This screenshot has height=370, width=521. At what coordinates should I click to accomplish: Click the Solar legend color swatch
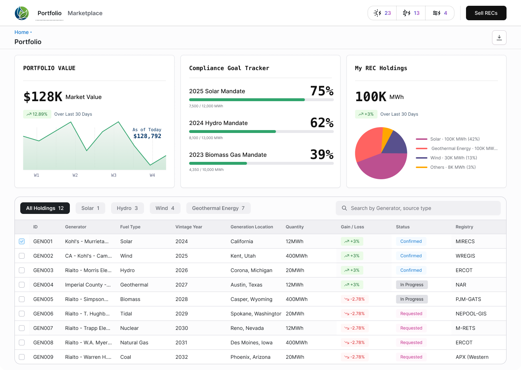point(422,139)
